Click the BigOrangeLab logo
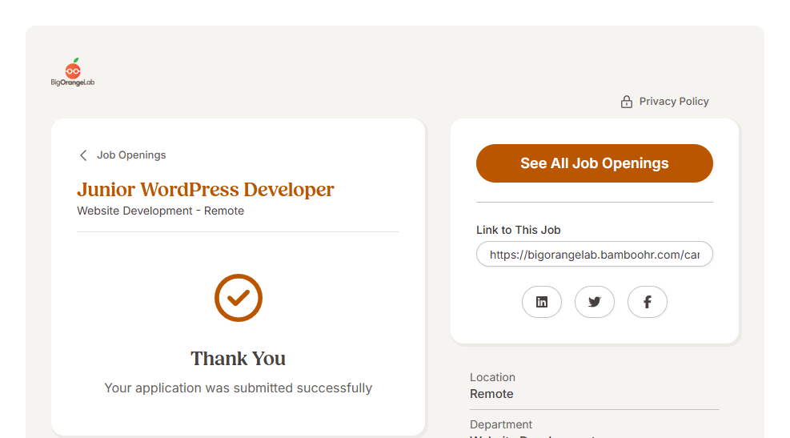This screenshot has width=790, height=438. tap(73, 73)
